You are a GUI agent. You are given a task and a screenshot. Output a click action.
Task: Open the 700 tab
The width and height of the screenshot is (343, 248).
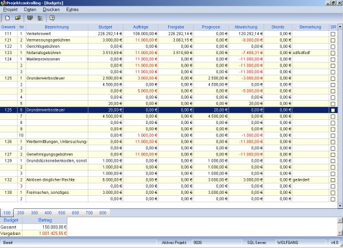(89, 213)
